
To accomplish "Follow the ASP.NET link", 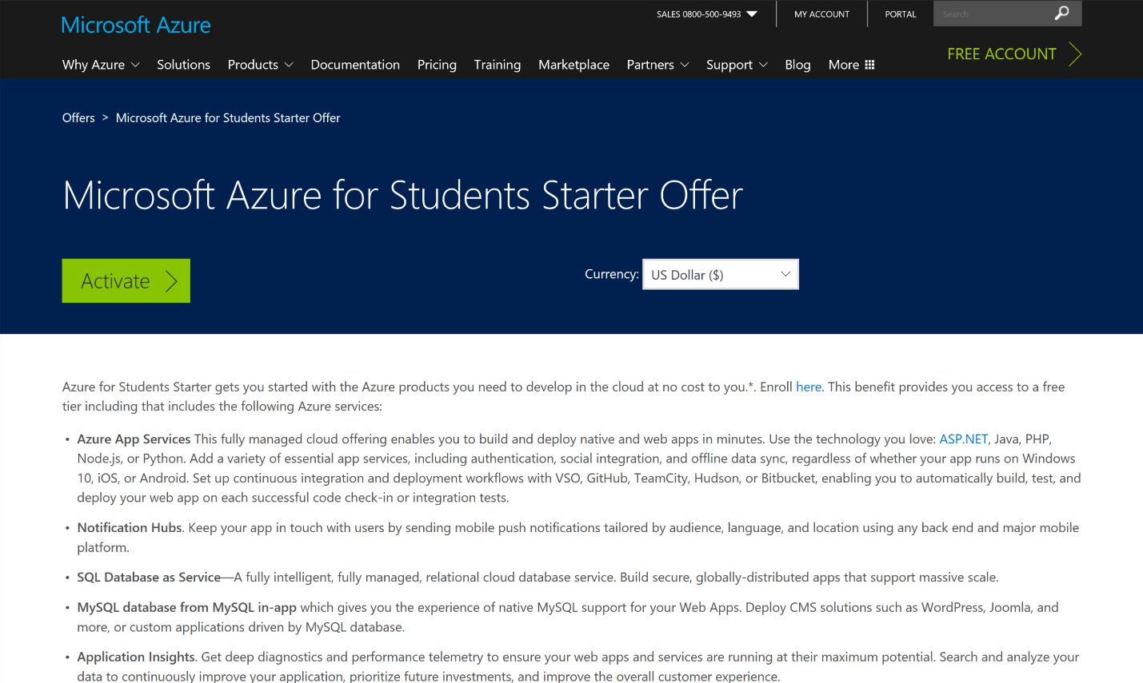I will pos(963,439).
